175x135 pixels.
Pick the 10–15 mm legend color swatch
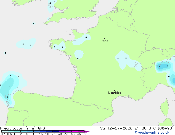(37, 131)
